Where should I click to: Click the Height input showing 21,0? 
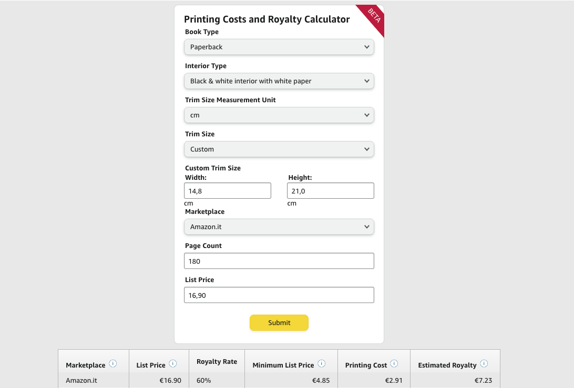pyautogui.click(x=330, y=190)
